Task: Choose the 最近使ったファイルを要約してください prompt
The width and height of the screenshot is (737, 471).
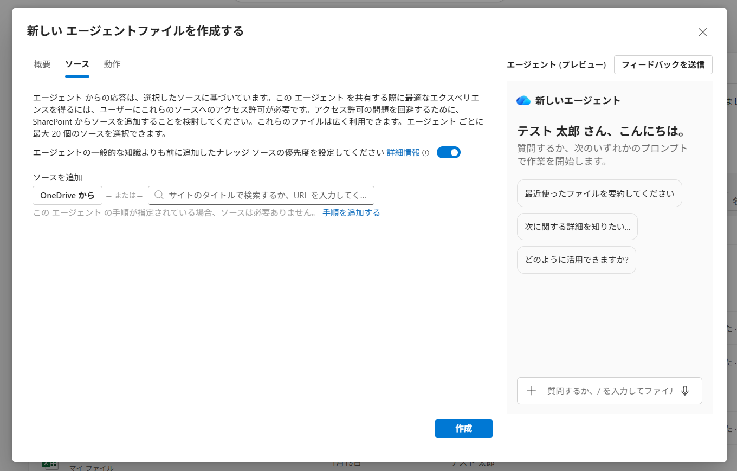Action: pos(599,193)
